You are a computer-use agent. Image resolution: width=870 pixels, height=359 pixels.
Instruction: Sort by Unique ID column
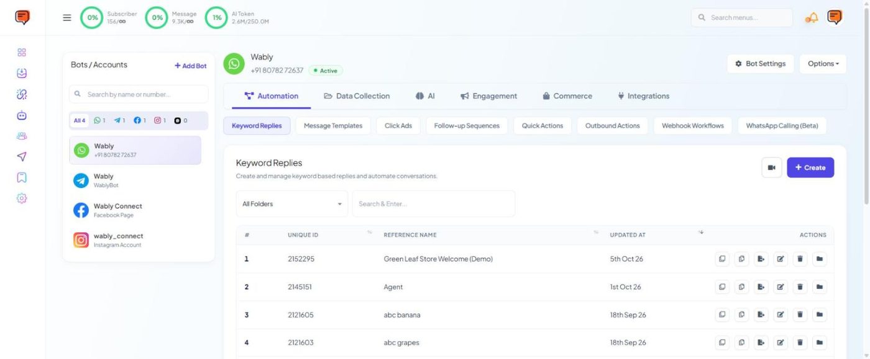(x=370, y=233)
